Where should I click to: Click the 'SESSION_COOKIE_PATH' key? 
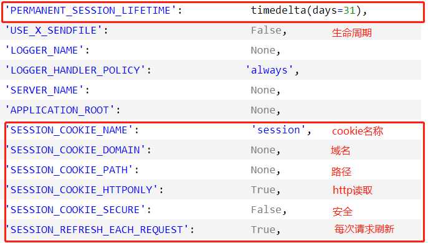(70, 170)
